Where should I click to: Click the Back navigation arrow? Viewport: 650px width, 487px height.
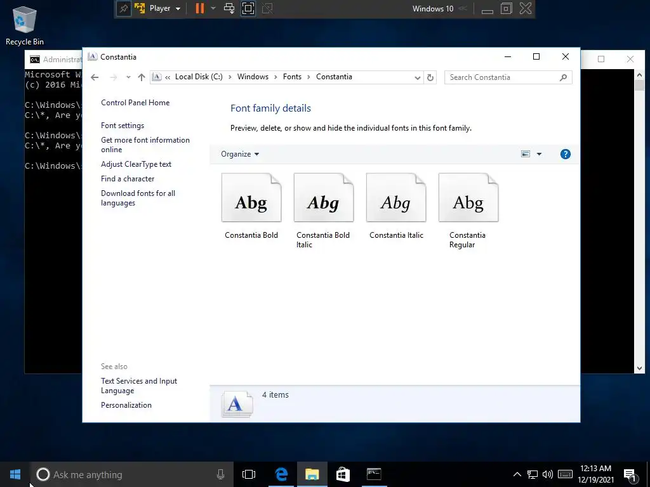coord(95,77)
